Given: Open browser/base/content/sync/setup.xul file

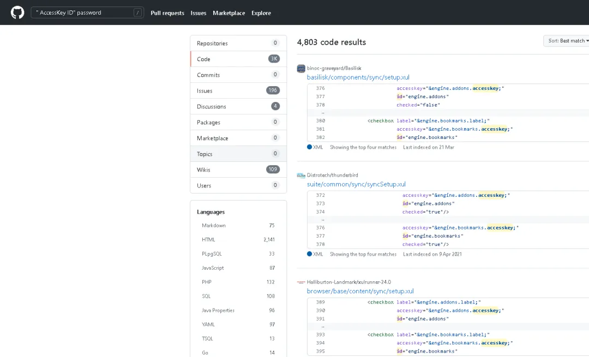Looking at the screenshot, I should click(360, 291).
